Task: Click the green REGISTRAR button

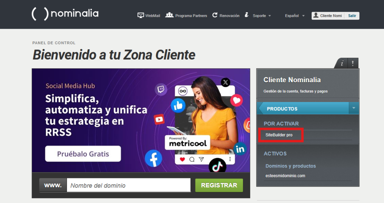Action: [219, 185]
